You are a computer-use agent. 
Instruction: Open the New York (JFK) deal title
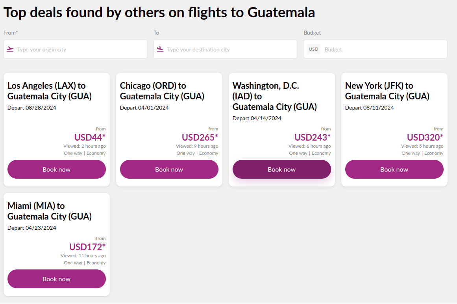[x=387, y=91]
